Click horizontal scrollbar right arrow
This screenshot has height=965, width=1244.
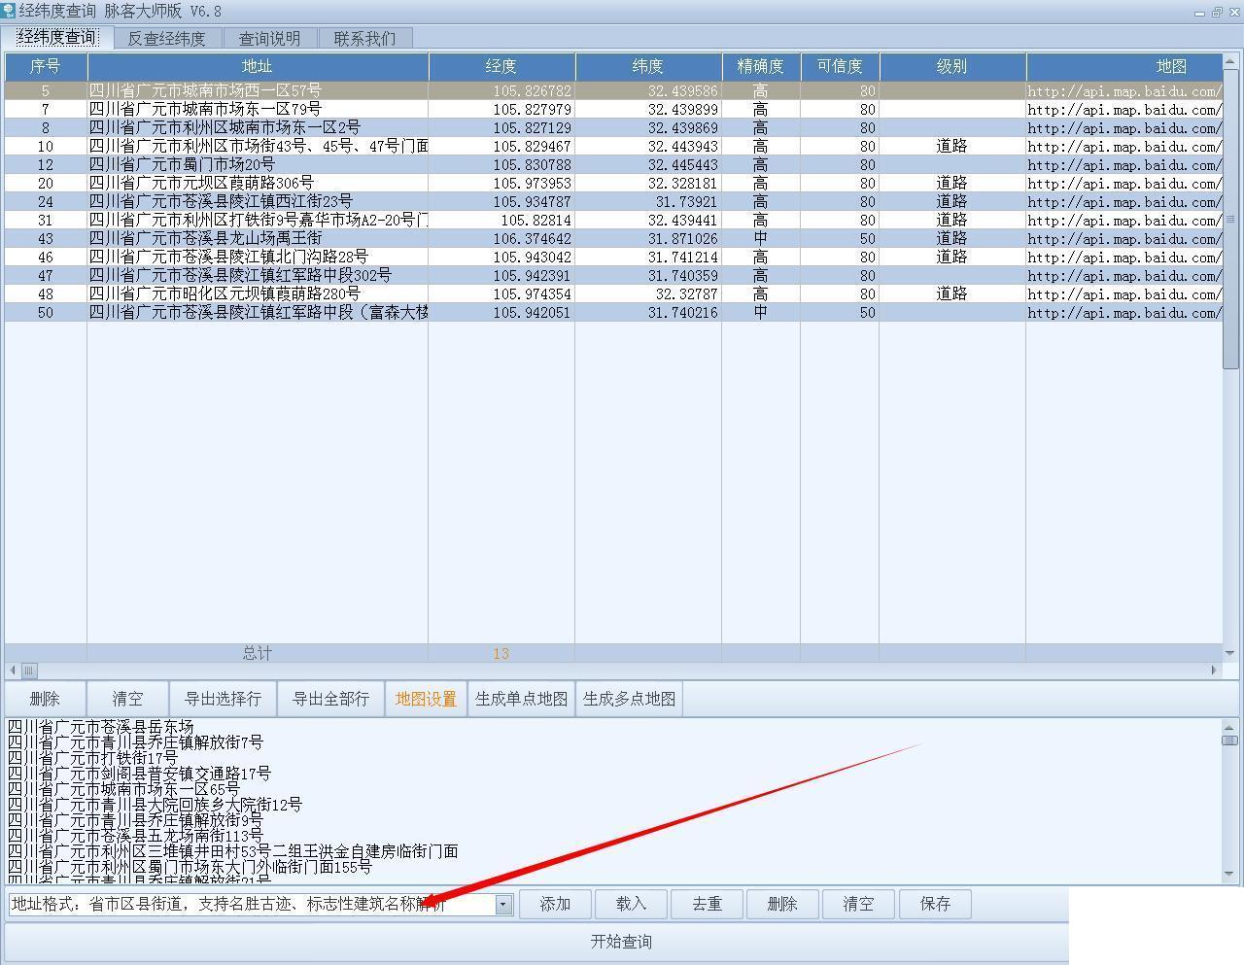point(1214,671)
